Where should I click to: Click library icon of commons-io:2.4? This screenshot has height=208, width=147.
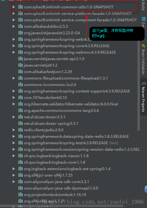pyautogui.click(x=21, y=85)
